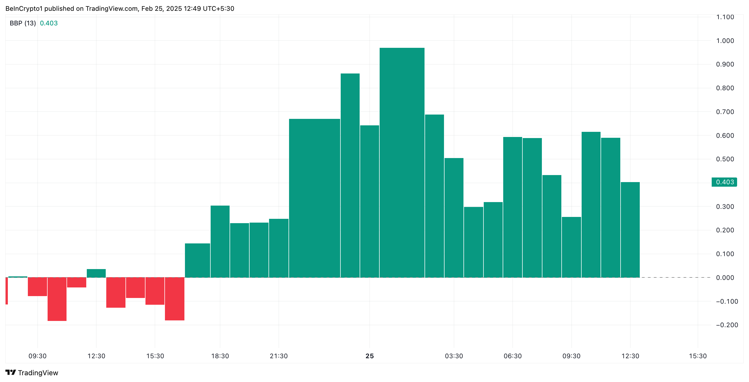Click the TradingView brand text
This screenshot has height=382, width=749.
pos(38,373)
